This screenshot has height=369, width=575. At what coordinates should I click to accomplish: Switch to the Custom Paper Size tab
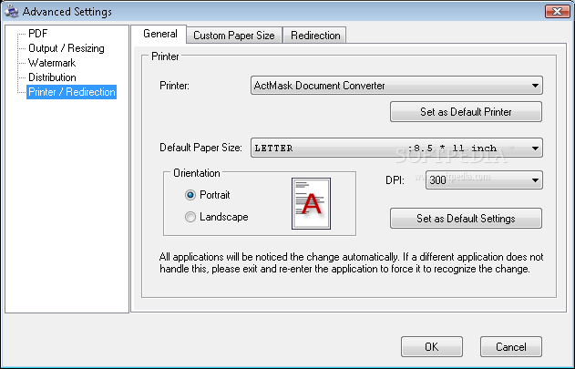point(234,36)
